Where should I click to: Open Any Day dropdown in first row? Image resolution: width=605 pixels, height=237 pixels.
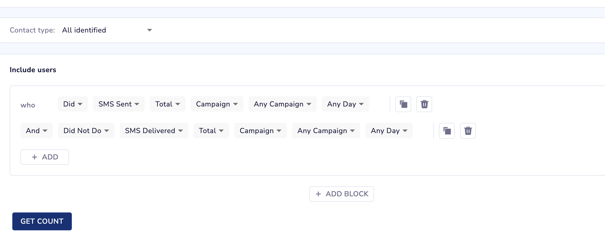tap(345, 104)
